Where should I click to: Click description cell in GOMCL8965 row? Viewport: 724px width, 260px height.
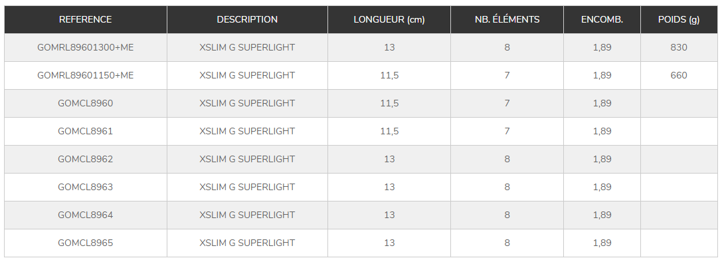pos(247,243)
